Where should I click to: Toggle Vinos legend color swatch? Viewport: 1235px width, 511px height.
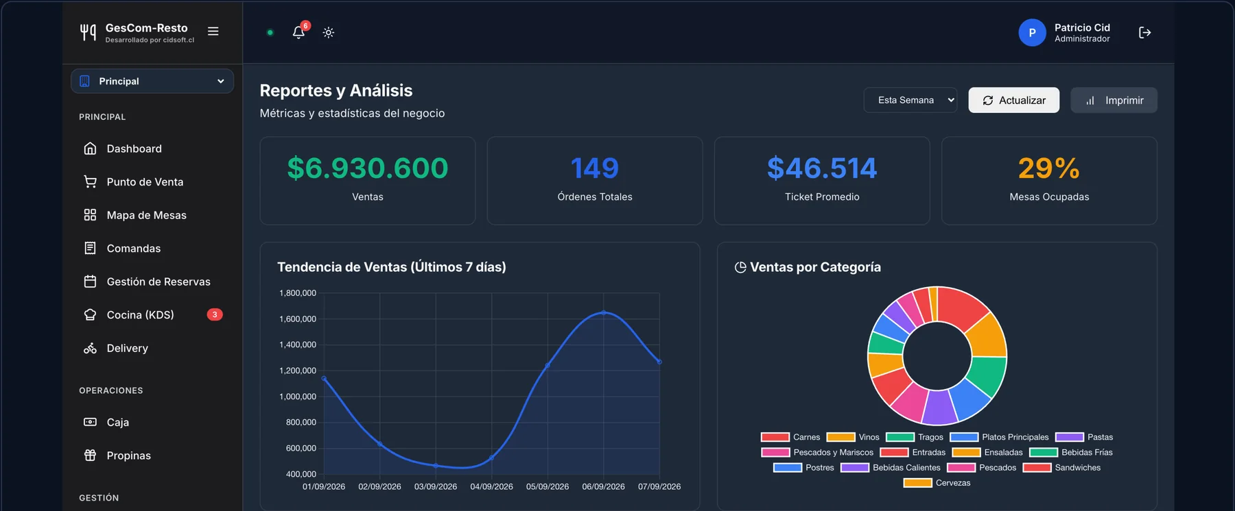tap(840, 437)
